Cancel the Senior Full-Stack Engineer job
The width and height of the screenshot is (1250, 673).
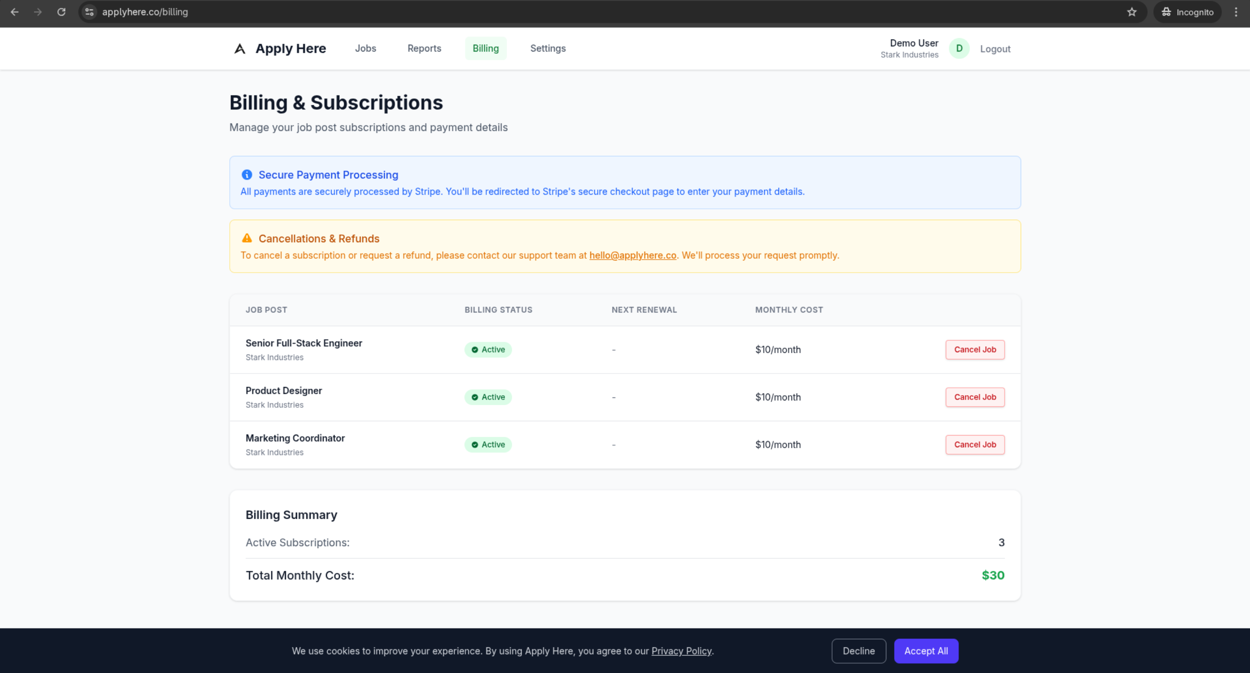(974, 349)
